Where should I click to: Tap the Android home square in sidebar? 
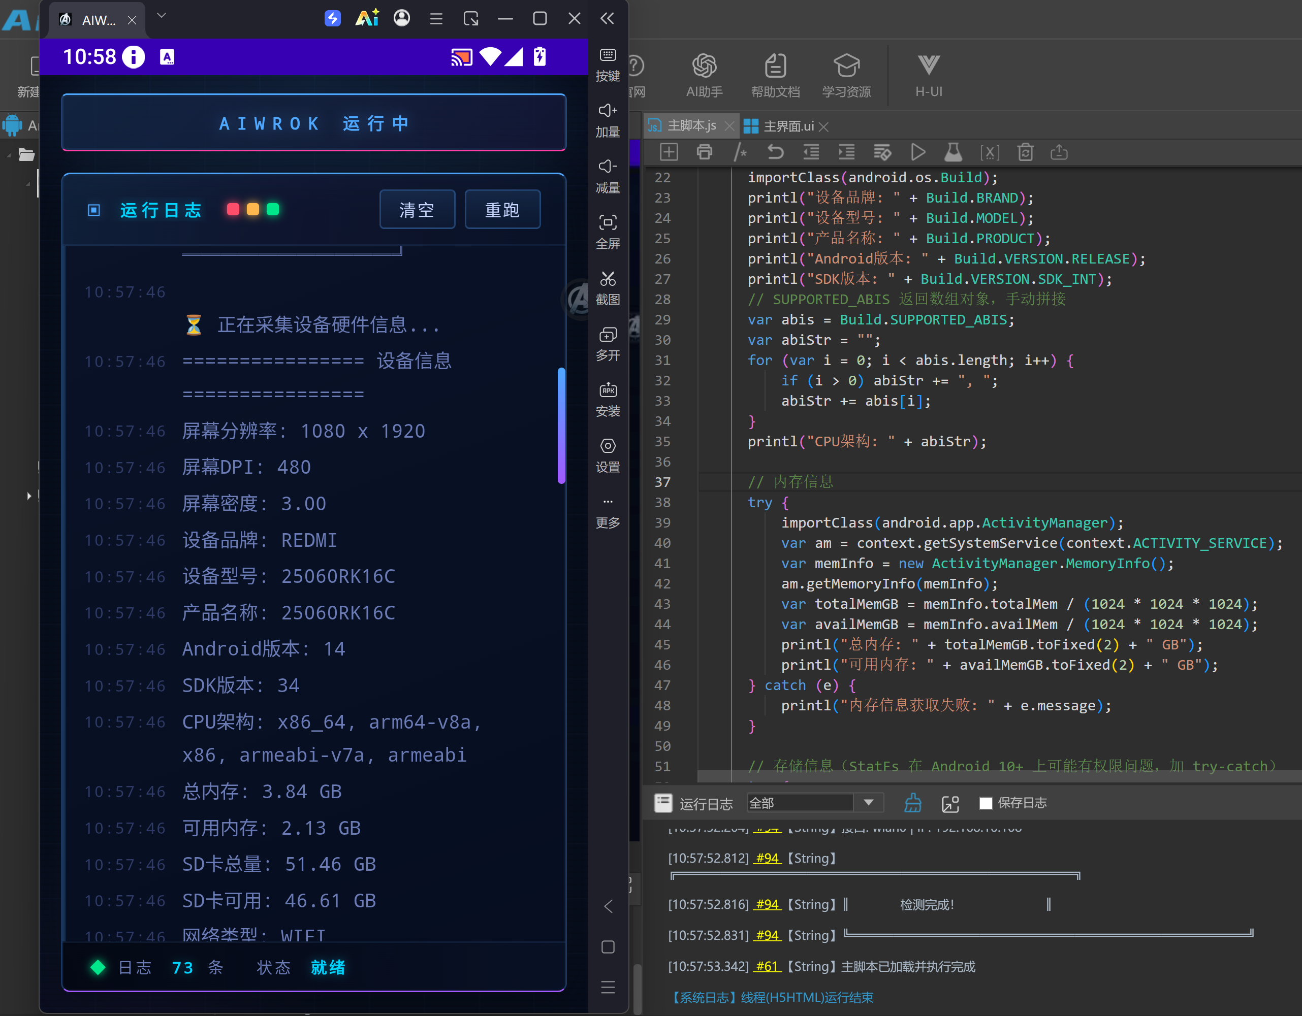point(608,947)
